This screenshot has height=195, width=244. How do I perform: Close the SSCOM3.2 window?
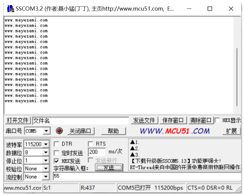231,9
